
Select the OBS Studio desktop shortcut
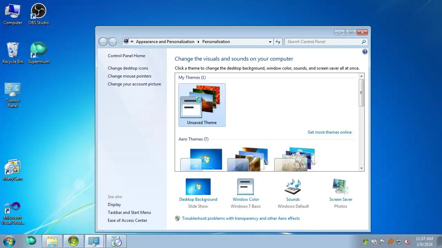point(38,14)
